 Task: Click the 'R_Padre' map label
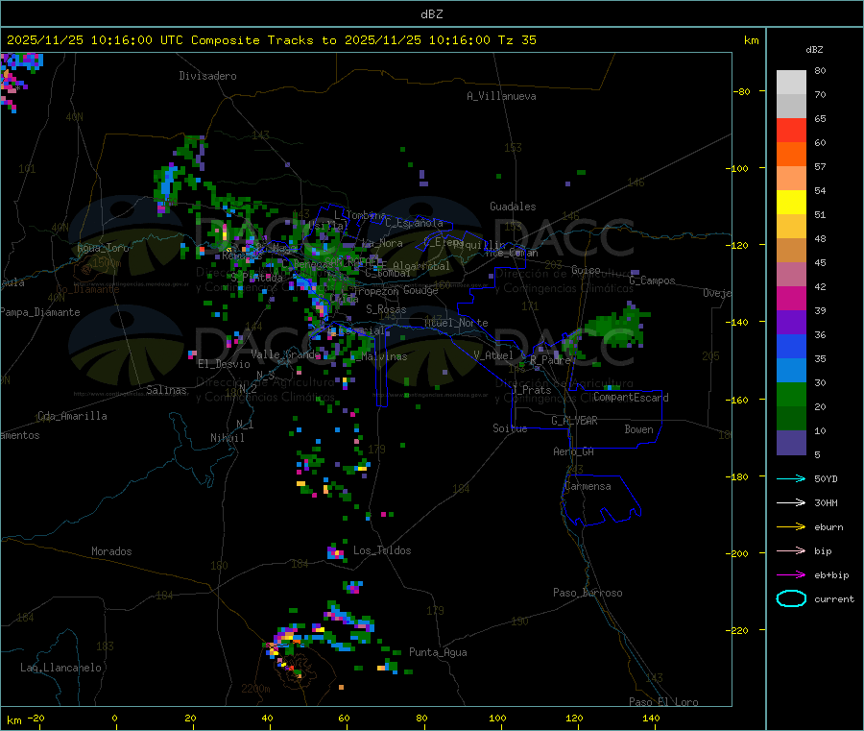(x=550, y=360)
